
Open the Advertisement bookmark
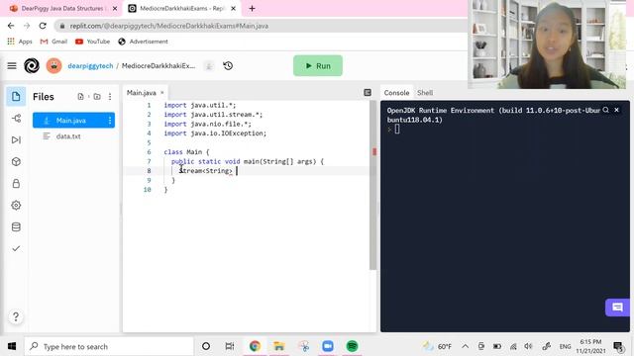click(x=143, y=42)
